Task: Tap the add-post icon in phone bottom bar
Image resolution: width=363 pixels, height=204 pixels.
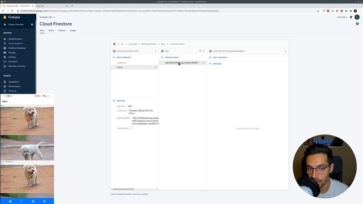Action: (33, 202)
